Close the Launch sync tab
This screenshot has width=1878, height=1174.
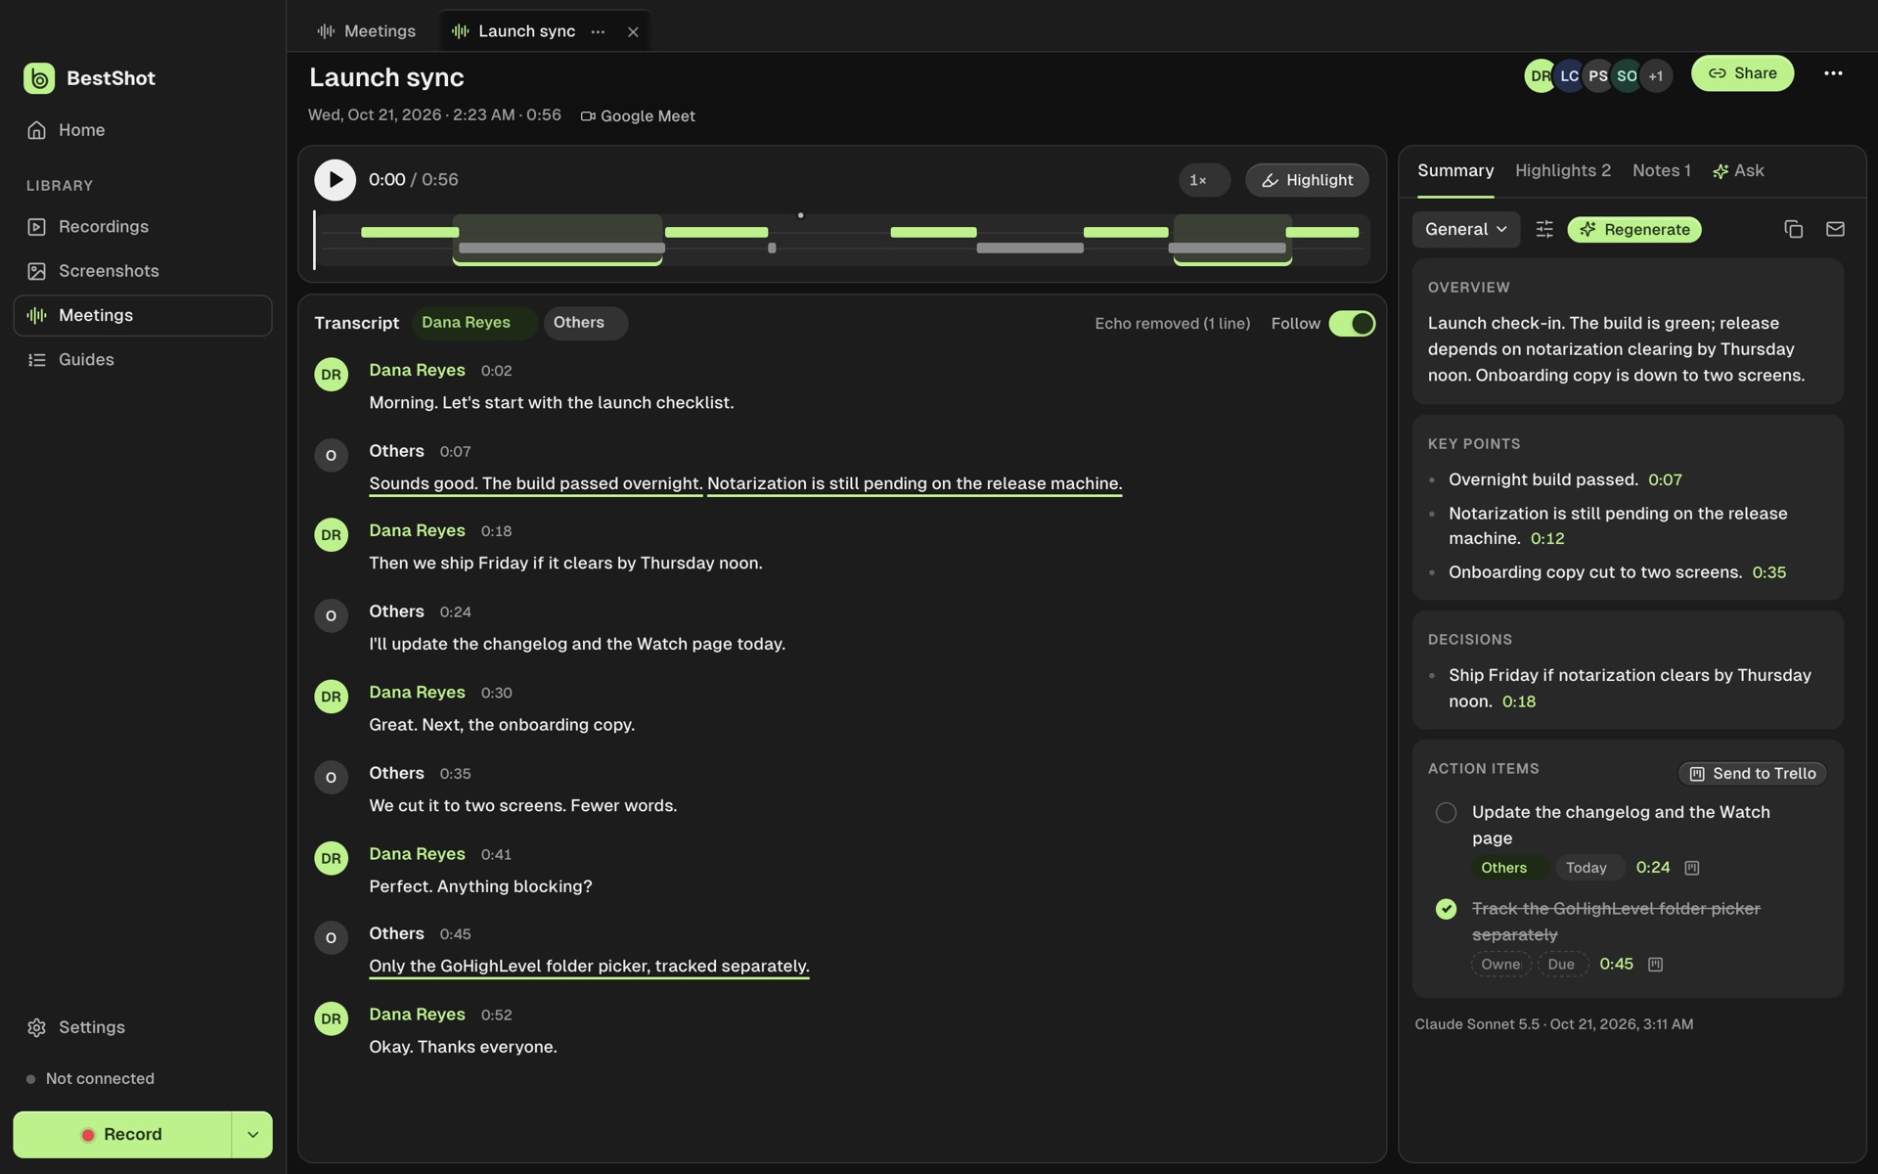pyautogui.click(x=633, y=31)
